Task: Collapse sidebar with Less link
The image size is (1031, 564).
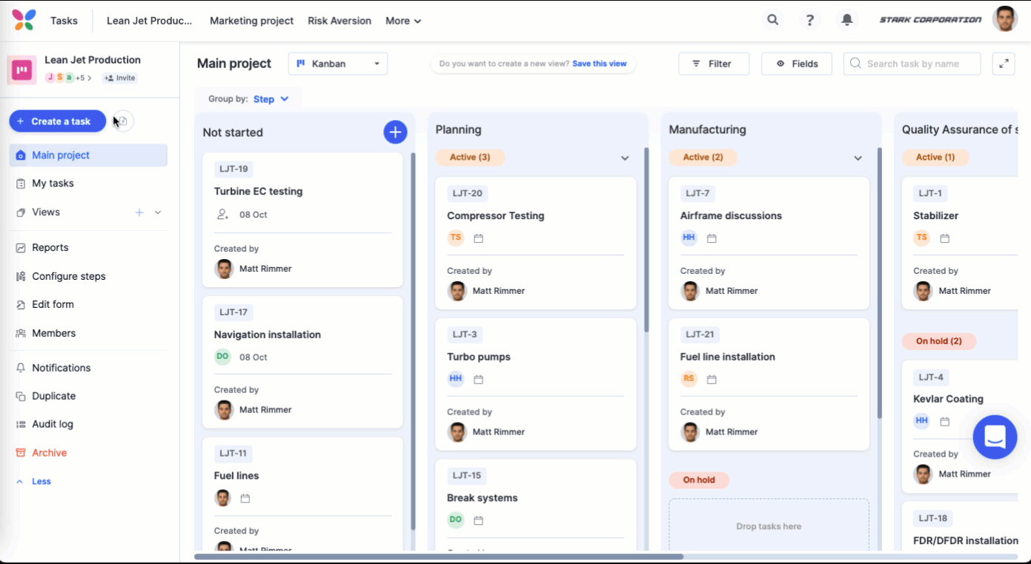Action: [x=34, y=481]
